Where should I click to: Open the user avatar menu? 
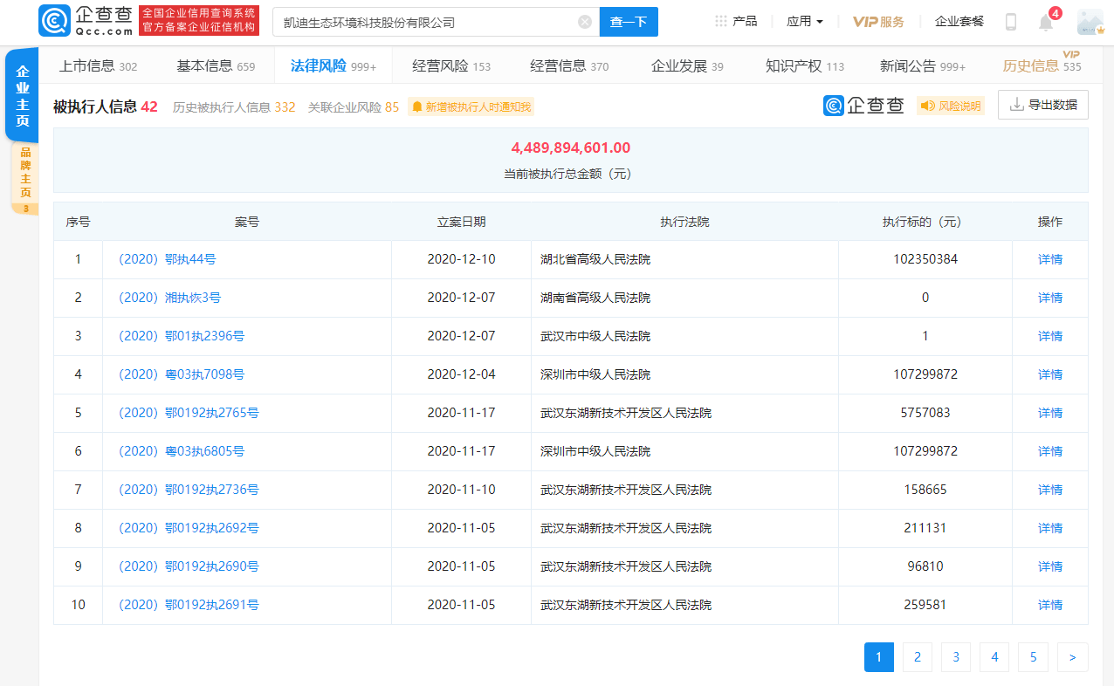pyautogui.click(x=1090, y=22)
